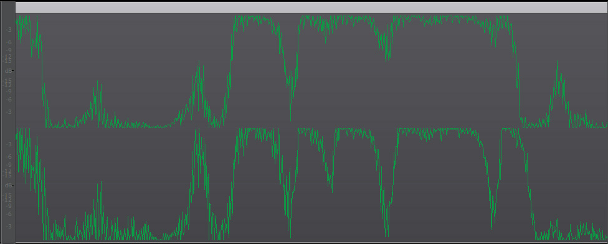Click the light gray timeline ruler bar
Viewport: 608px width, 244px height.
point(311,7)
